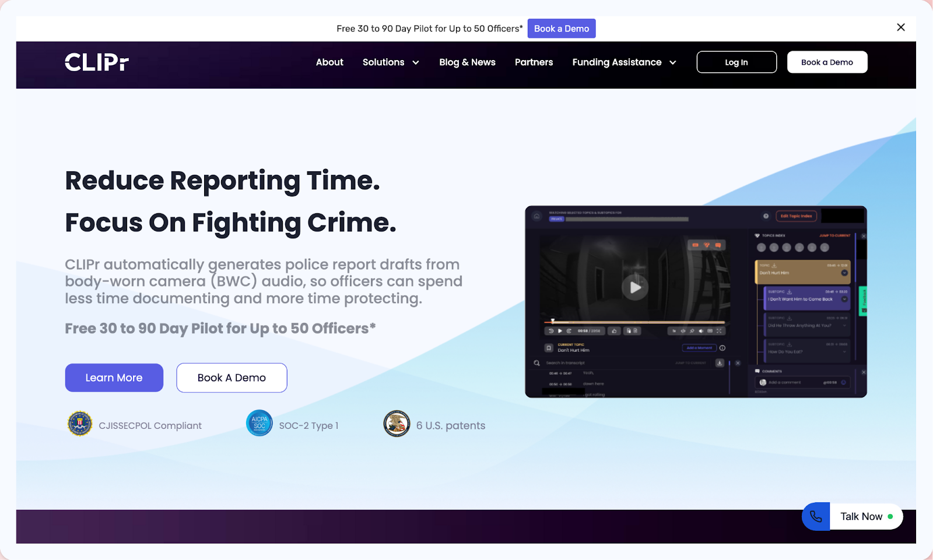Click the small play icon in player controls
The image size is (933, 560).
pyautogui.click(x=560, y=331)
